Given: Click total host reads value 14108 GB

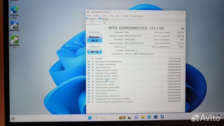Looking at the screenshot, I should pyautogui.click(x=177, y=33).
